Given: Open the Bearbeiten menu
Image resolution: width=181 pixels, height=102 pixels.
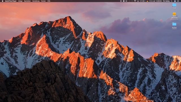Looking at the screenshot, I should tap(27, 1).
